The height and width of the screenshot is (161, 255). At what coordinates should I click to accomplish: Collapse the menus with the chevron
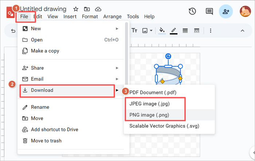pyautogui.click(x=242, y=31)
